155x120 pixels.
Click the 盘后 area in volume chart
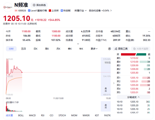(106, 106)
